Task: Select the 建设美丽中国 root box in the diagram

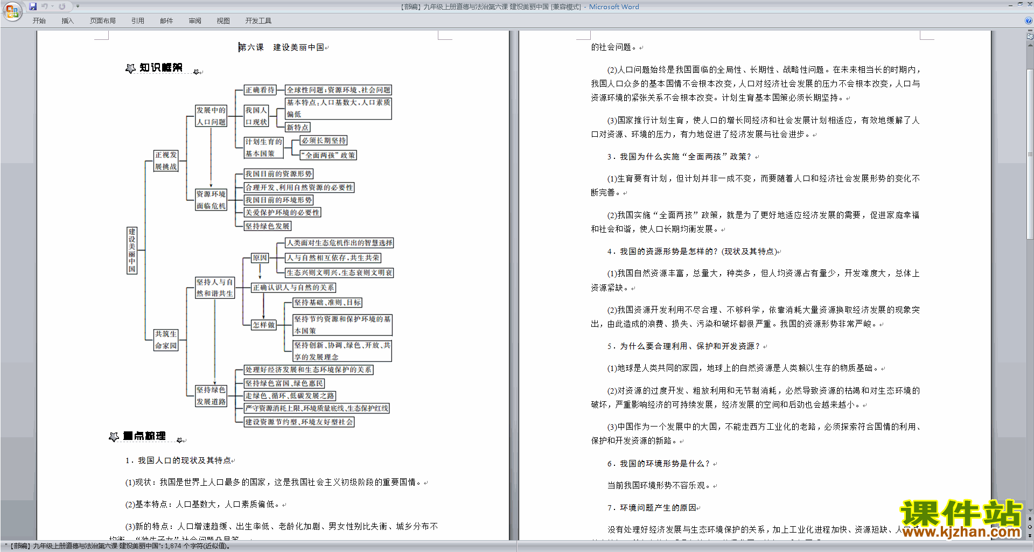Action: [x=132, y=250]
